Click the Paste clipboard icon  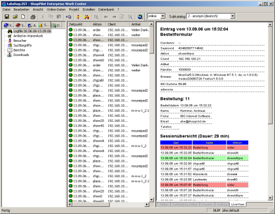pyautogui.click(x=59, y=17)
